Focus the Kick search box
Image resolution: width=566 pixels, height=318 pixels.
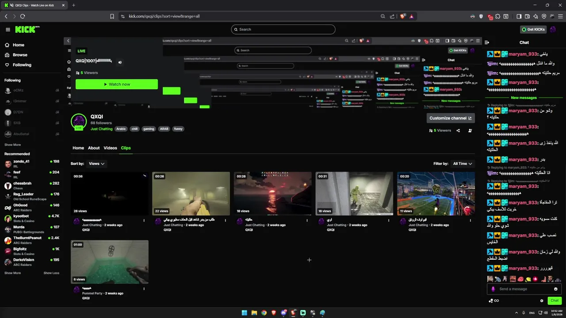click(x=283, y=30)
